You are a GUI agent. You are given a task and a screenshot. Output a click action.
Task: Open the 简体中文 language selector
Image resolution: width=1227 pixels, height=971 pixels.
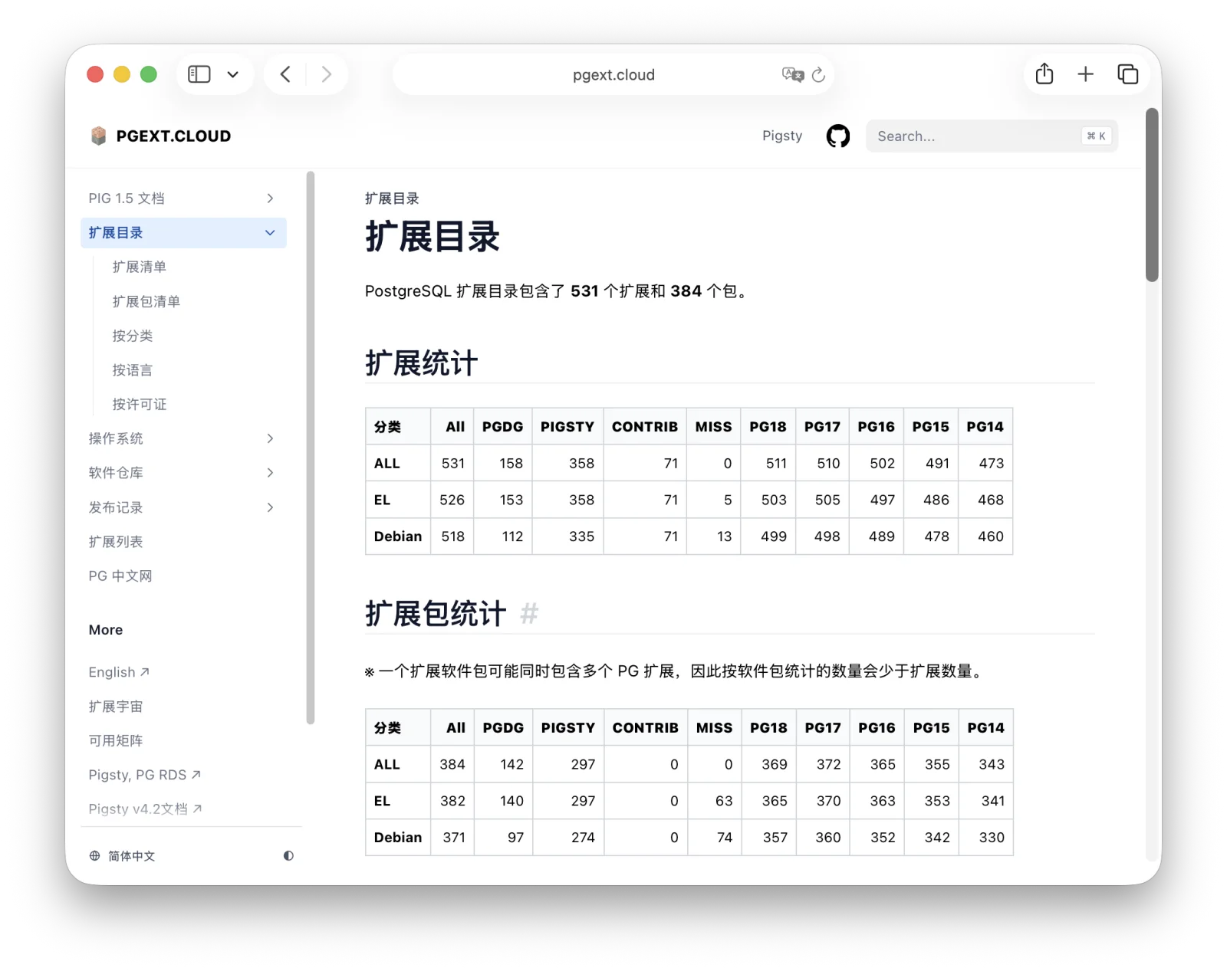(x=123, y=856)
